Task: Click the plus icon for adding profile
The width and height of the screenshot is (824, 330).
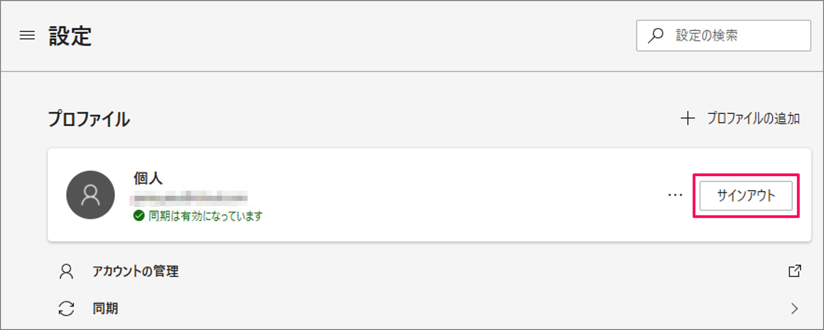Action: (x=688, y=118)
